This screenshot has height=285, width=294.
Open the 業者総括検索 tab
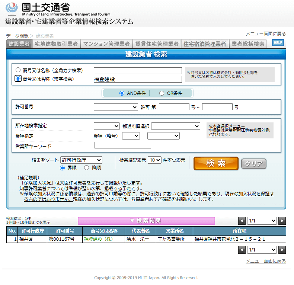coord(248,44)
